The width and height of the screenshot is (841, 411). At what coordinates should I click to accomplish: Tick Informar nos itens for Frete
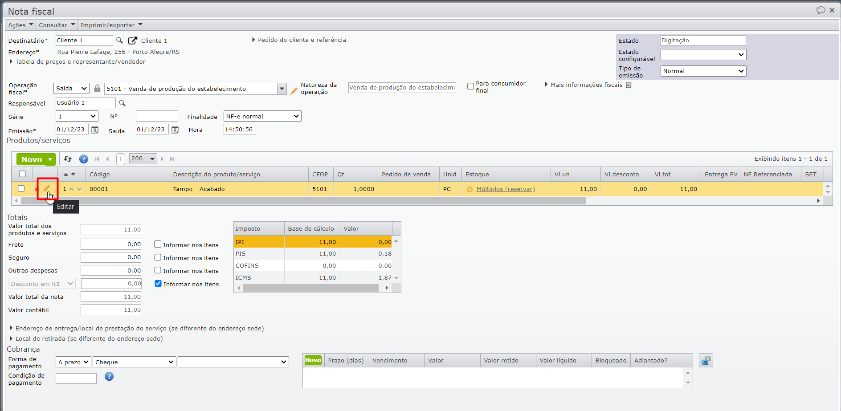158,244
